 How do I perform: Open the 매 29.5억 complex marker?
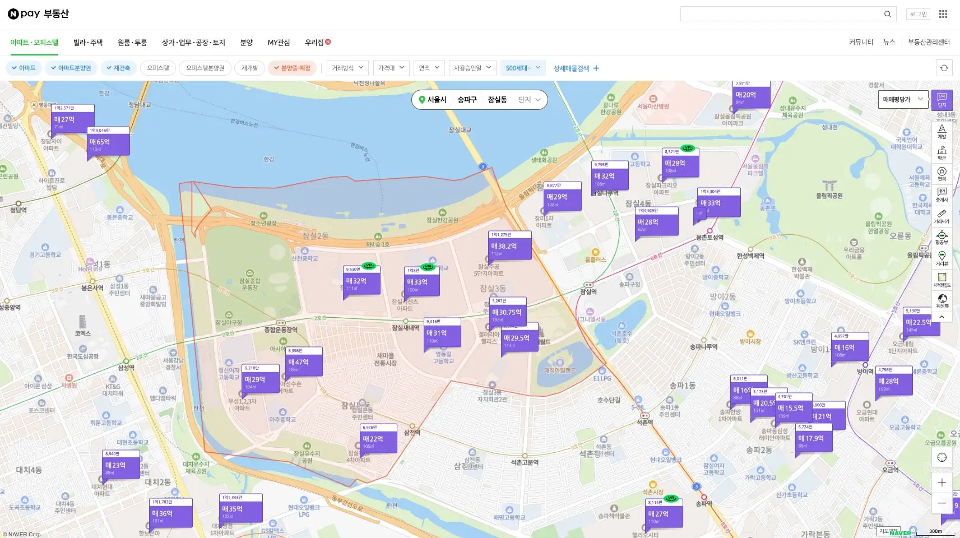pos(520,340)
